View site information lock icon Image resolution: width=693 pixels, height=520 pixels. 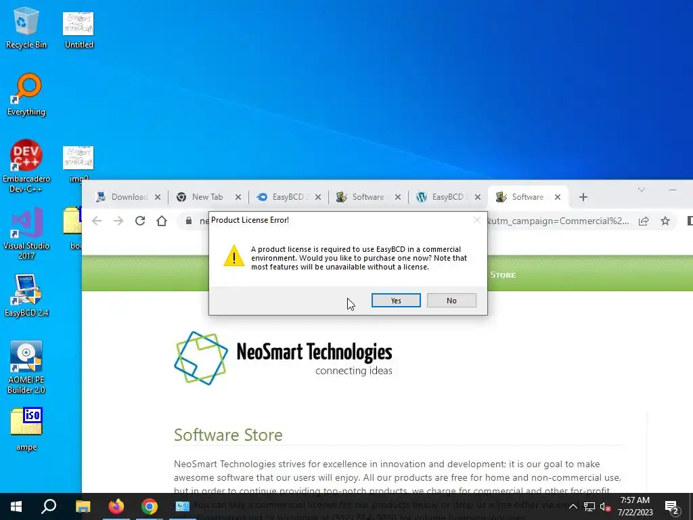pyautogui.click(x=189, y=221)
